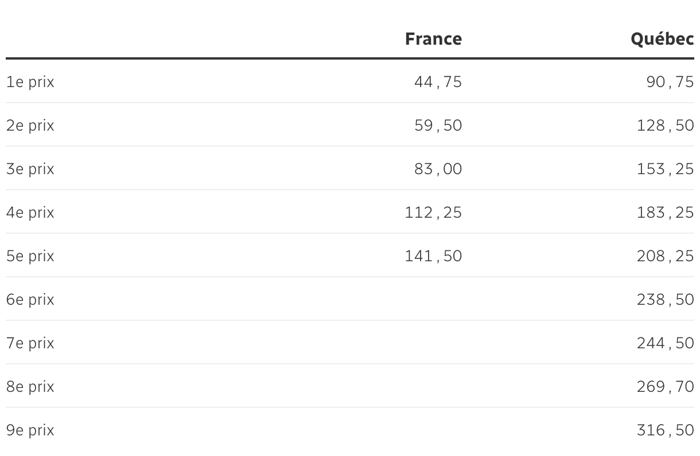Click France value 44,75
This screenshot has height=456, width=700.
click(438, 82)
